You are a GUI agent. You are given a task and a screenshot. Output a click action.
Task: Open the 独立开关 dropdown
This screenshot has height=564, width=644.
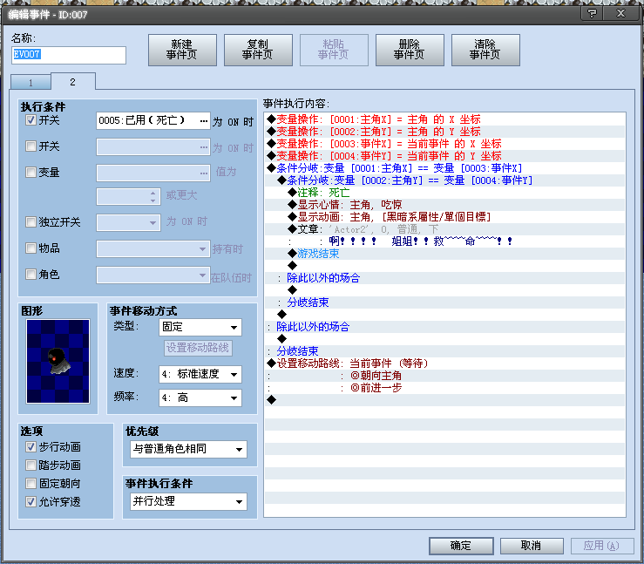(x=128, y=222)
